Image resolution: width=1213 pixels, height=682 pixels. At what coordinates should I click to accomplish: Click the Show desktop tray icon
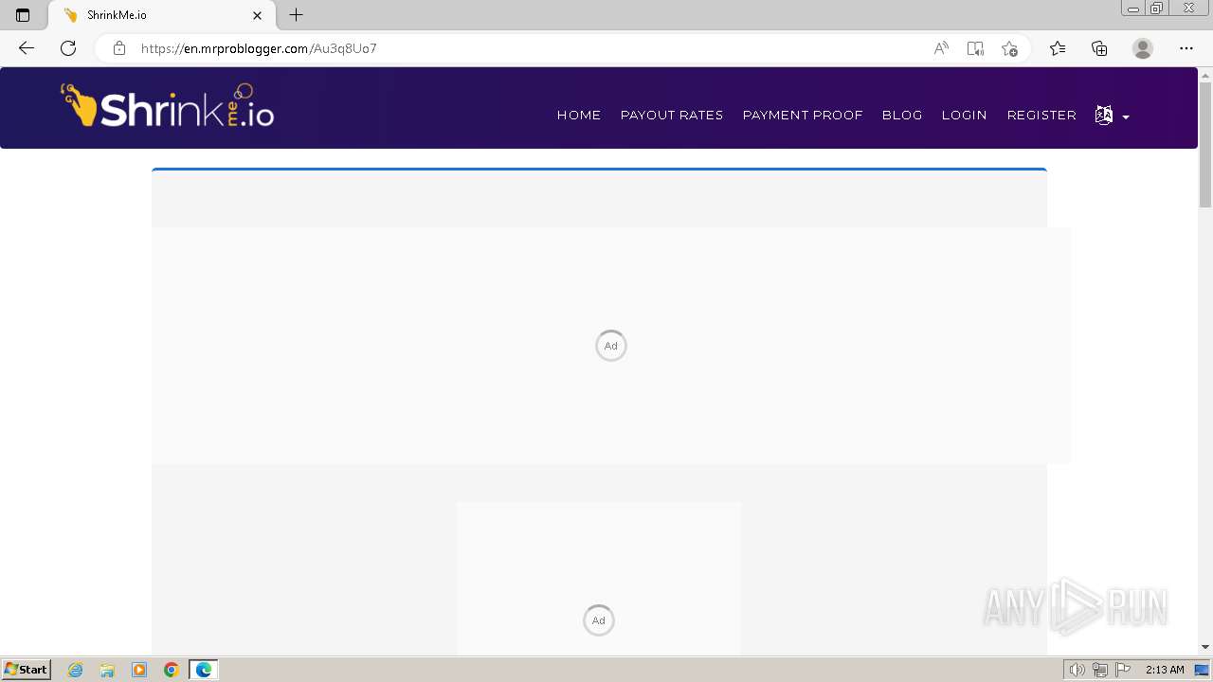(x=1202, y=670)
